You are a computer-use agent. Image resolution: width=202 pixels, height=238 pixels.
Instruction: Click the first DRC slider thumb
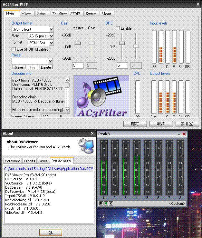coord(122,43)
